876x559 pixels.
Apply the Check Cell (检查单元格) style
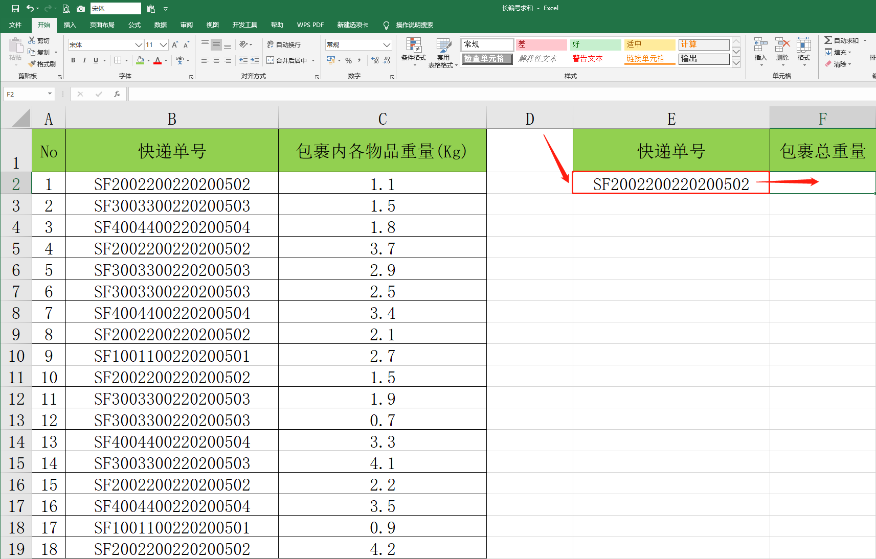click(x=487, y=59)
